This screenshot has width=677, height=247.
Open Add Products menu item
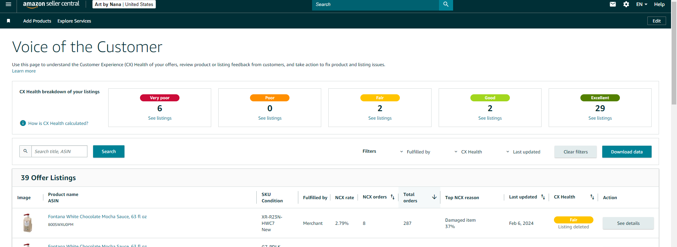[37, 21]
